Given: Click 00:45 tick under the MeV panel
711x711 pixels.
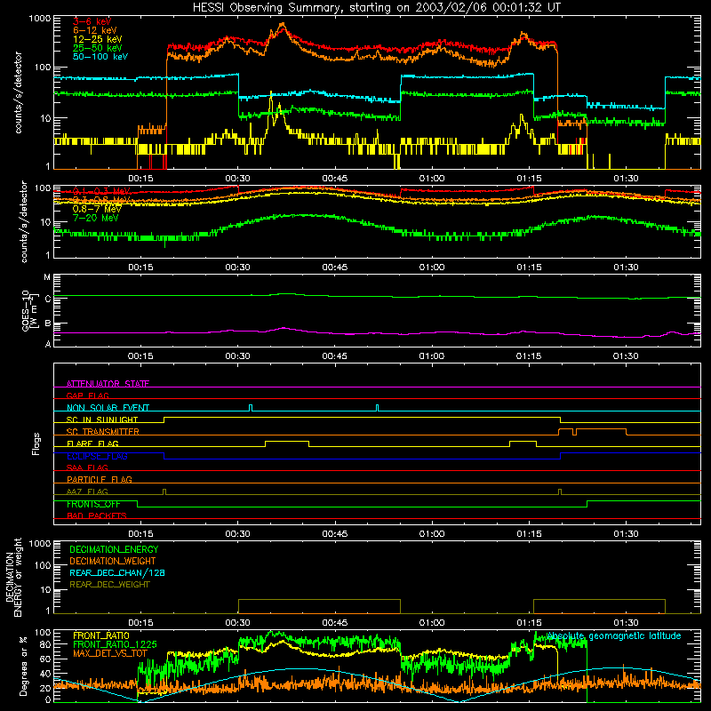Looking at the screenshot, I should click(x=335, y=268).
